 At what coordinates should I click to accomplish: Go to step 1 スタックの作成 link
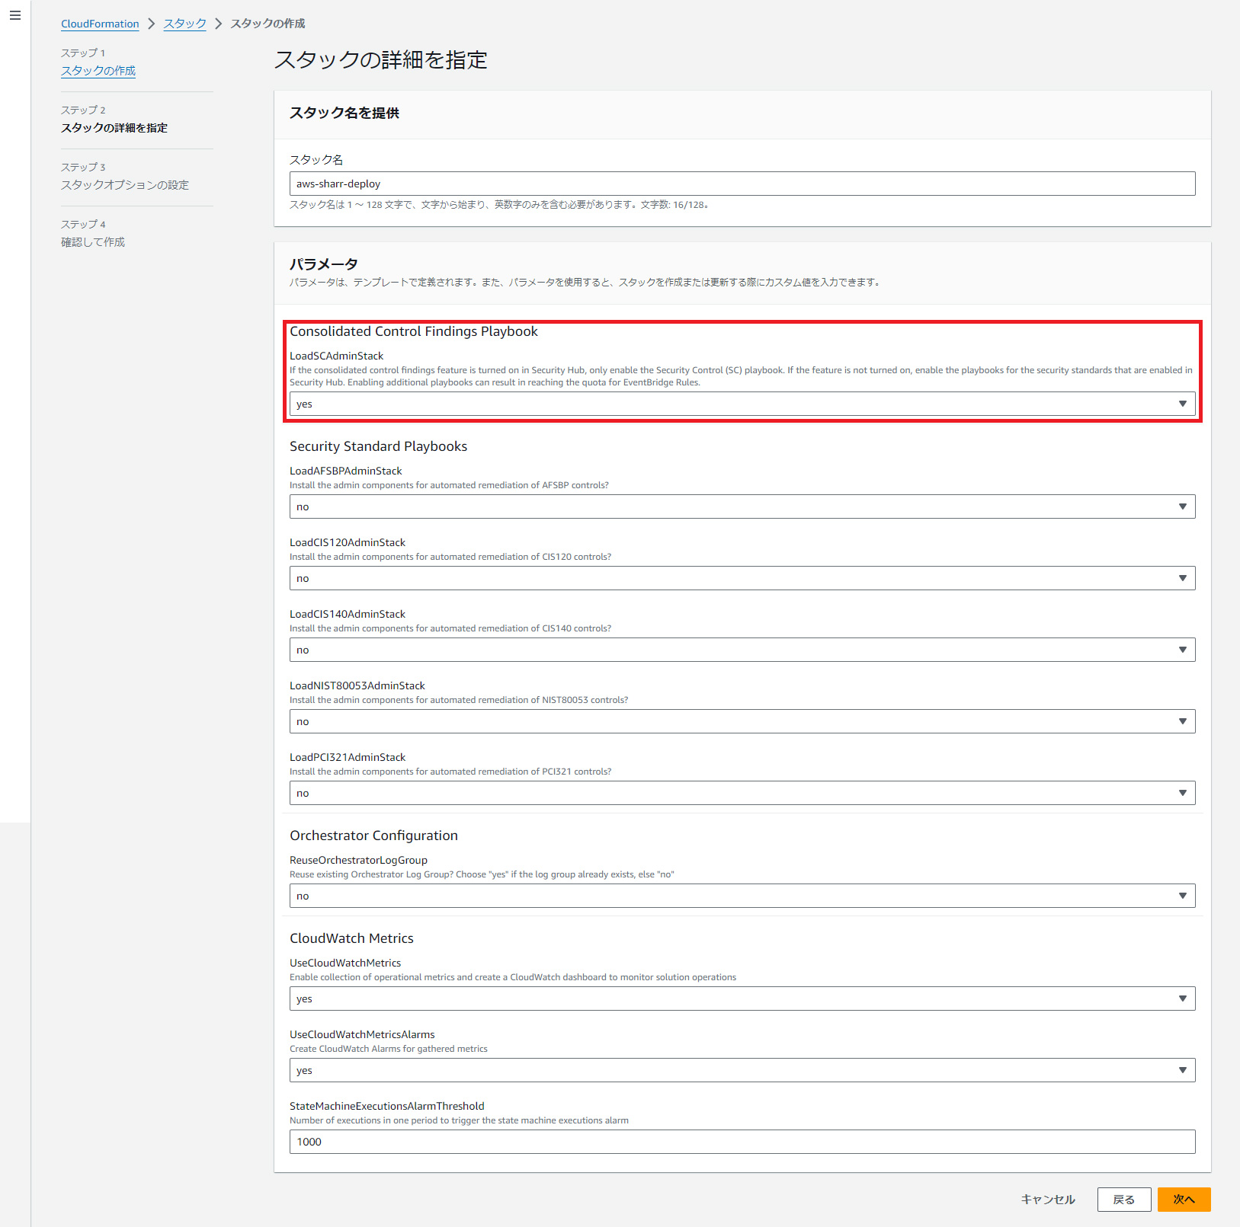point(98,71)
